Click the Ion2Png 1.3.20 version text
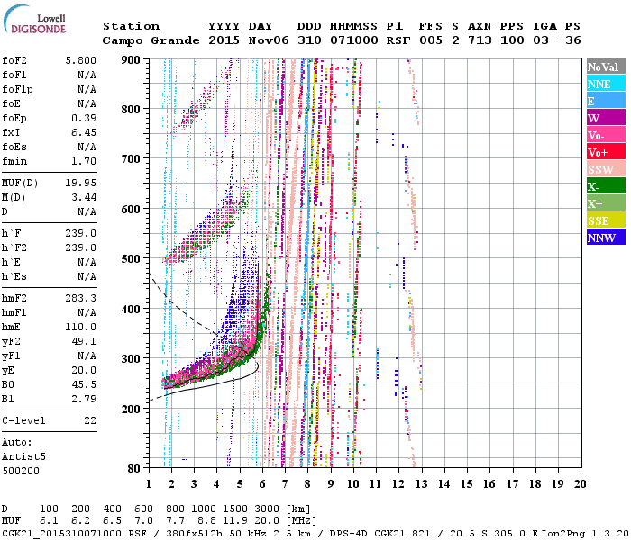This screenshot has height=540, width=631. point(586,534)
